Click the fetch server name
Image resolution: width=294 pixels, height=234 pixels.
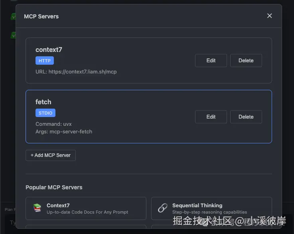pos(43,102)
